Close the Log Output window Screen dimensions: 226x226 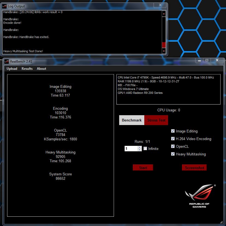point(160,5)
